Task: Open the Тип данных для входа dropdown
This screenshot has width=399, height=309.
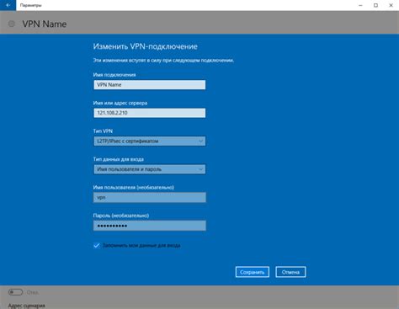Action: click(x=150, y=169)
